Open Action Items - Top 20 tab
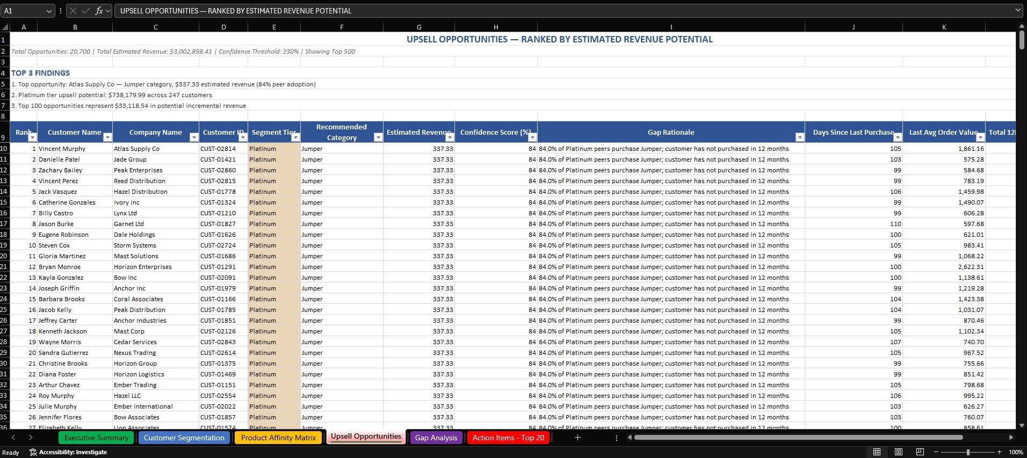The image size is (1027, 458). click(x=508, y=438)
